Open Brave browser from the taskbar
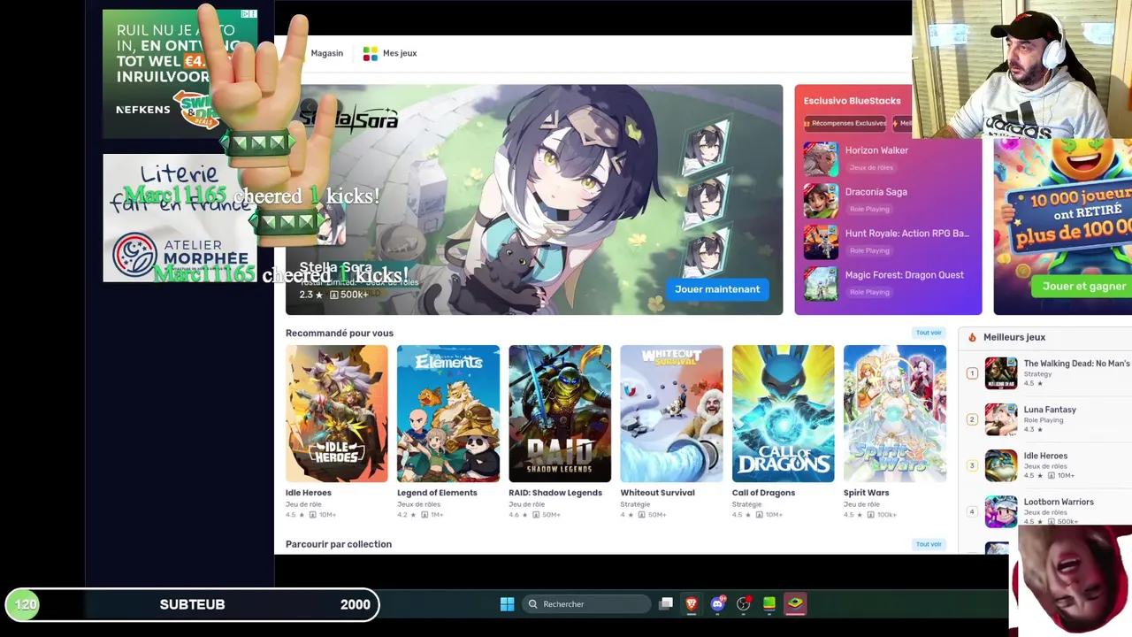The width and height of the screenshot is (1132, 637). (x=692, y=604)
